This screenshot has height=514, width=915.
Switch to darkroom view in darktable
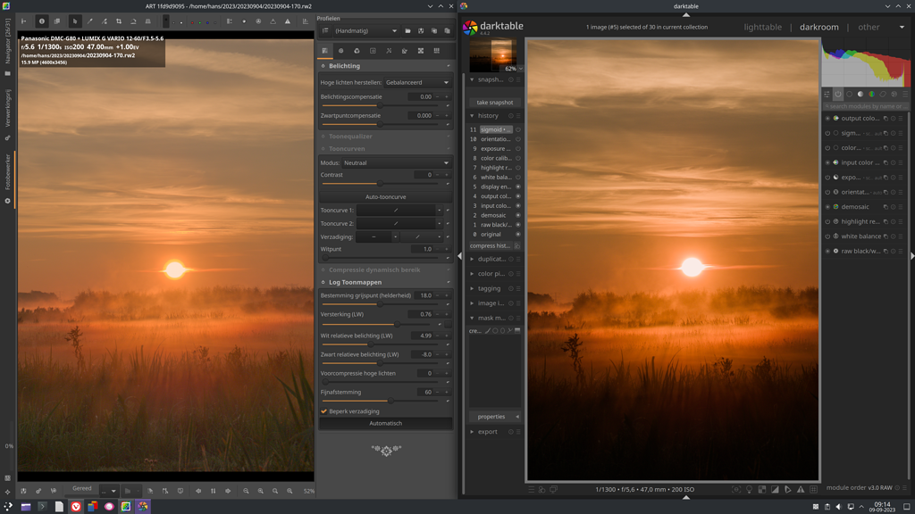point(818,27)
